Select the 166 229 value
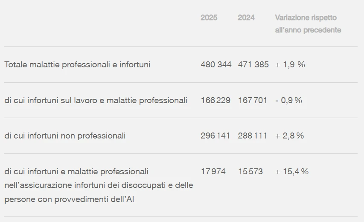 [215, 101]
